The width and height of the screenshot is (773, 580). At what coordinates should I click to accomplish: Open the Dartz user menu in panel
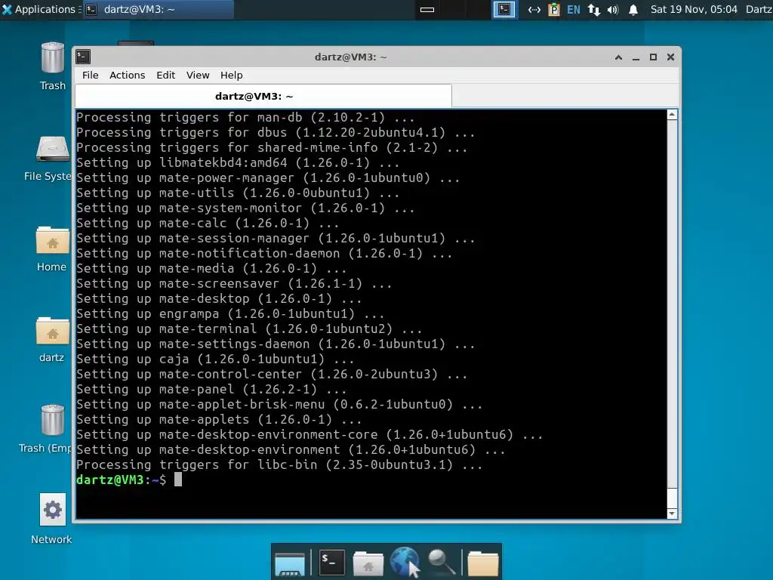759,9
